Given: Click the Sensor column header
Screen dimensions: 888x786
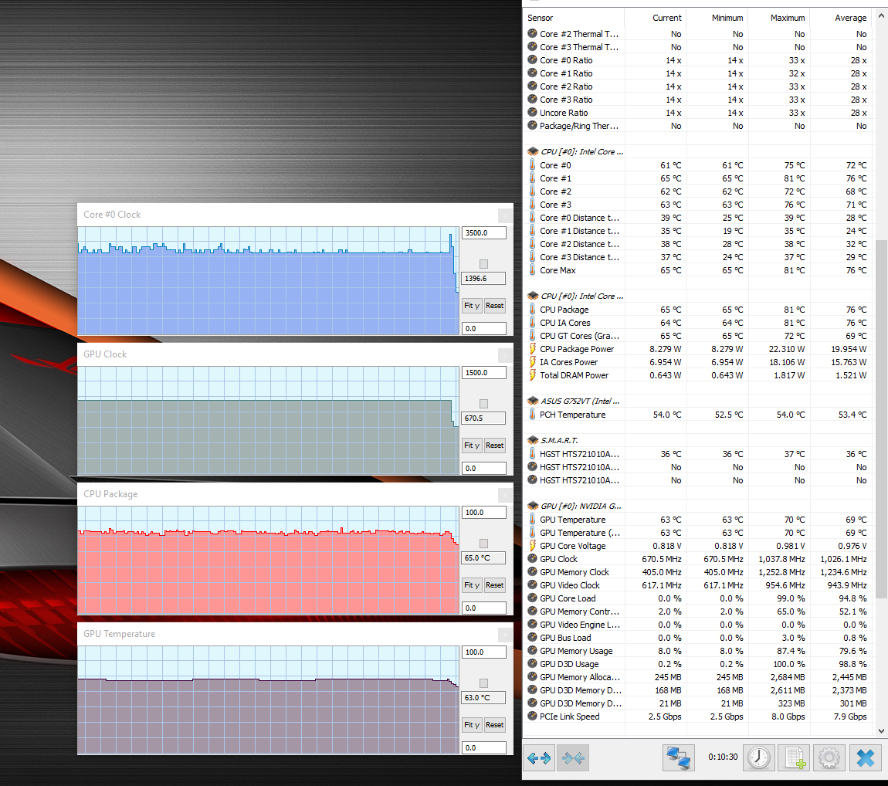Looking at the screenshot, I should pyautogui.click(x=573, y=18).
